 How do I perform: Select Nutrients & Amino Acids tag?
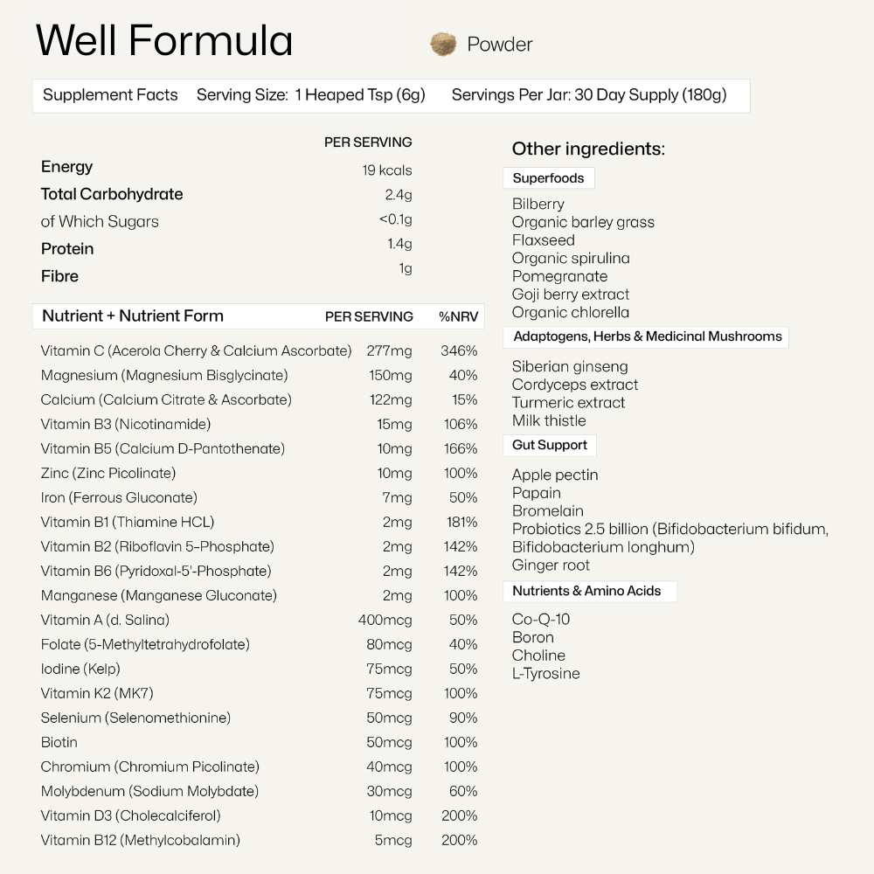click(586, 591)
